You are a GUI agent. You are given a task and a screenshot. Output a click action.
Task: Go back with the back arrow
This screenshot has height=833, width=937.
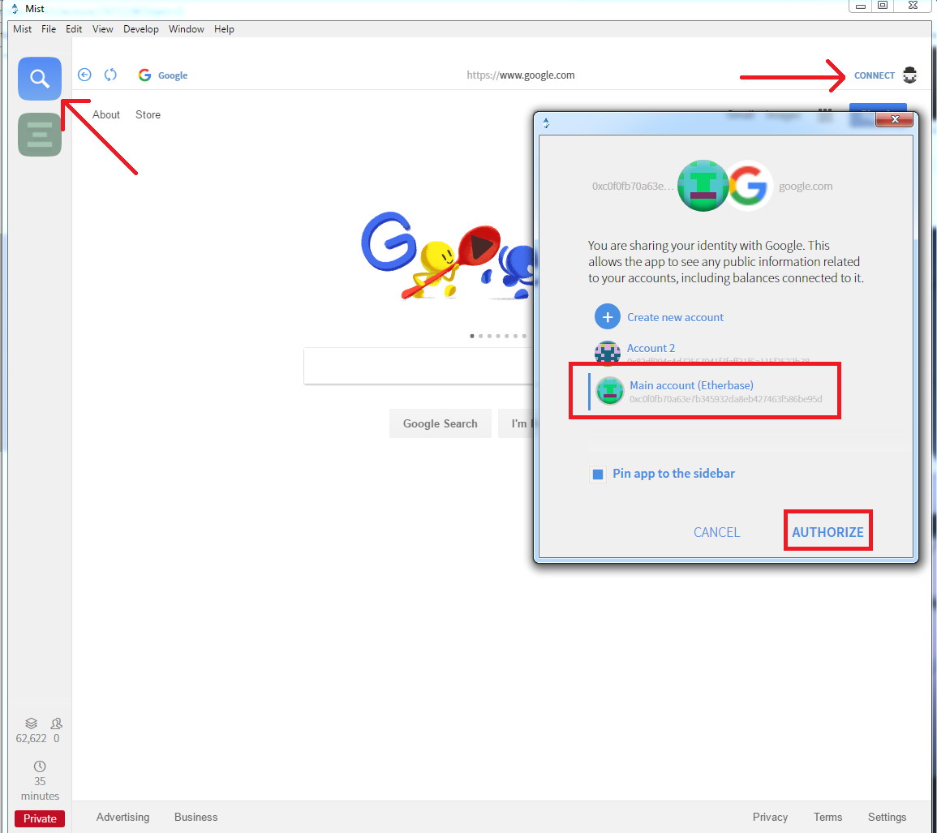pyautogui.click(x=84, y=75)
